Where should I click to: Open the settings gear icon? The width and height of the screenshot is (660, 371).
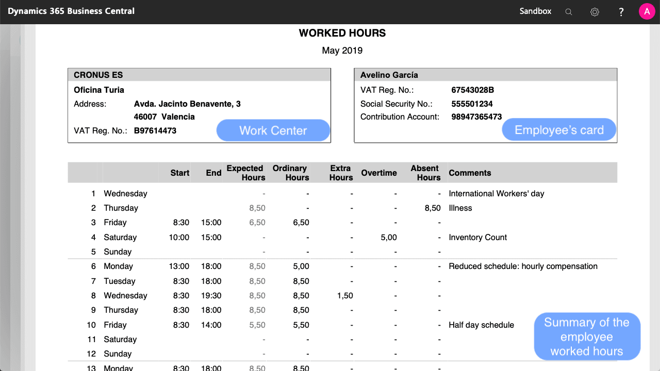595,12
